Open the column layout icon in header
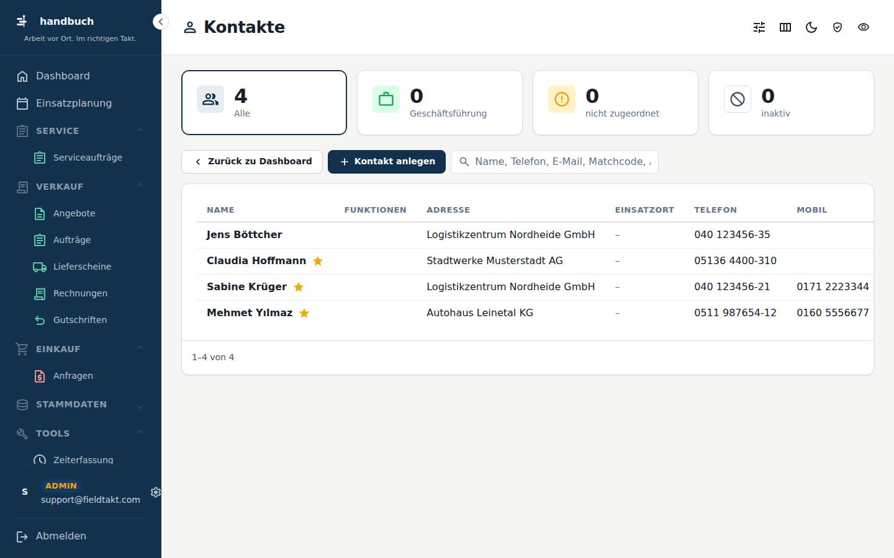The width and height of the screenshot is (894, 558). (x=785, y=27)
